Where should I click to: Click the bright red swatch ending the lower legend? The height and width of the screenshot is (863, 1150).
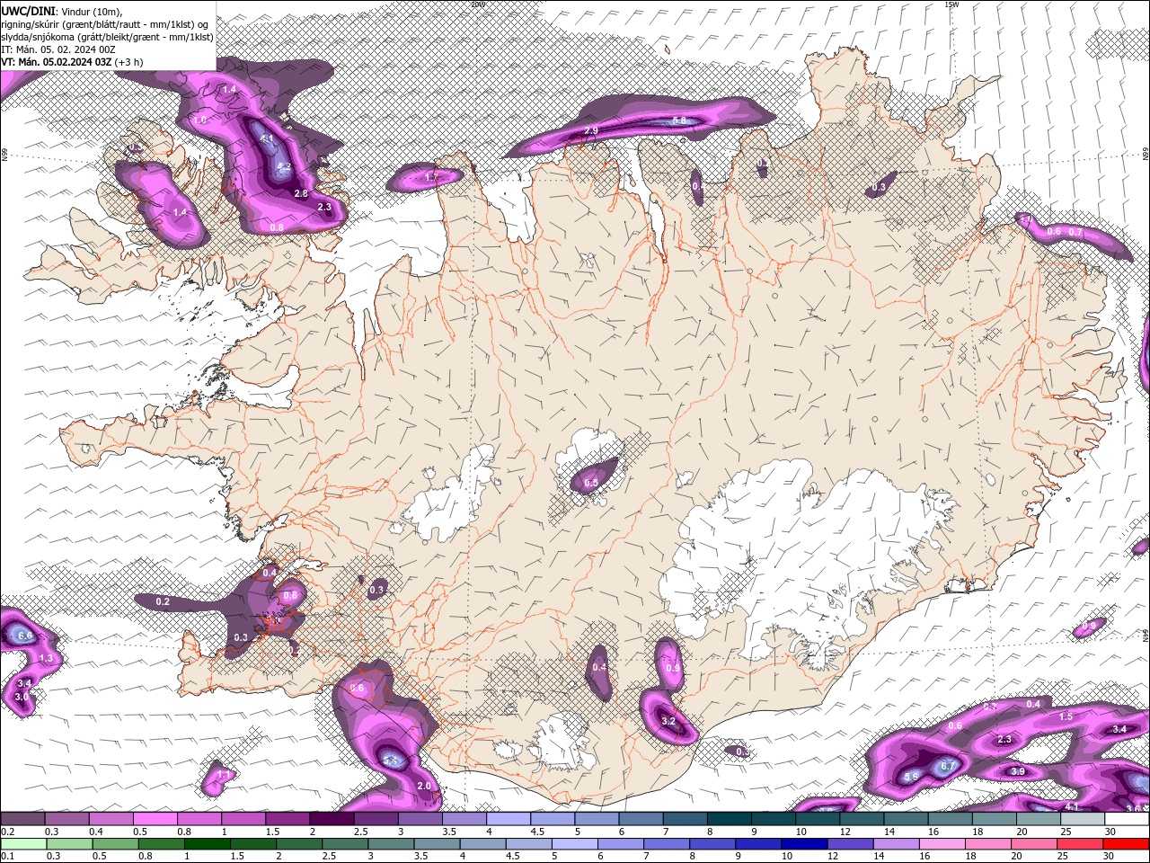(x=1127, y=844)
